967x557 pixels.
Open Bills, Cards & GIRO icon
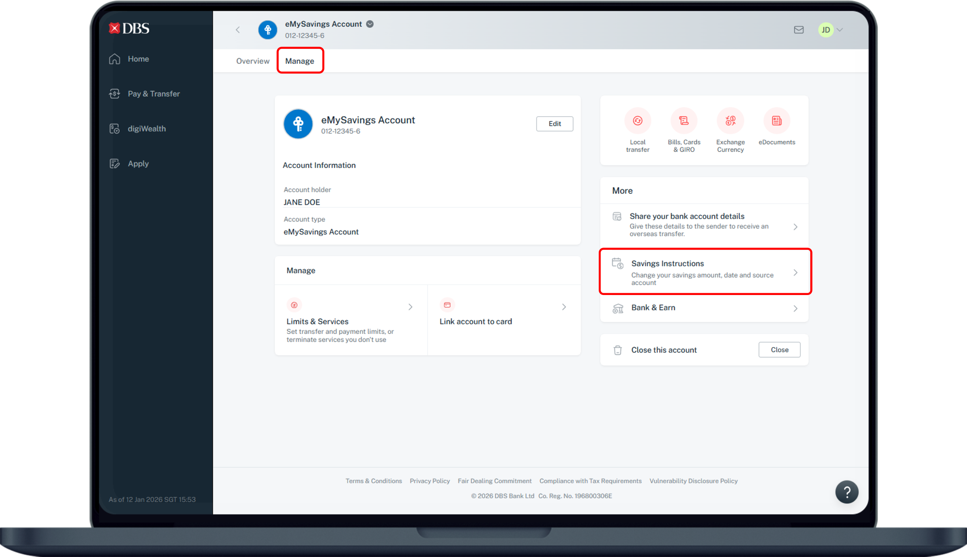[684, 121]
